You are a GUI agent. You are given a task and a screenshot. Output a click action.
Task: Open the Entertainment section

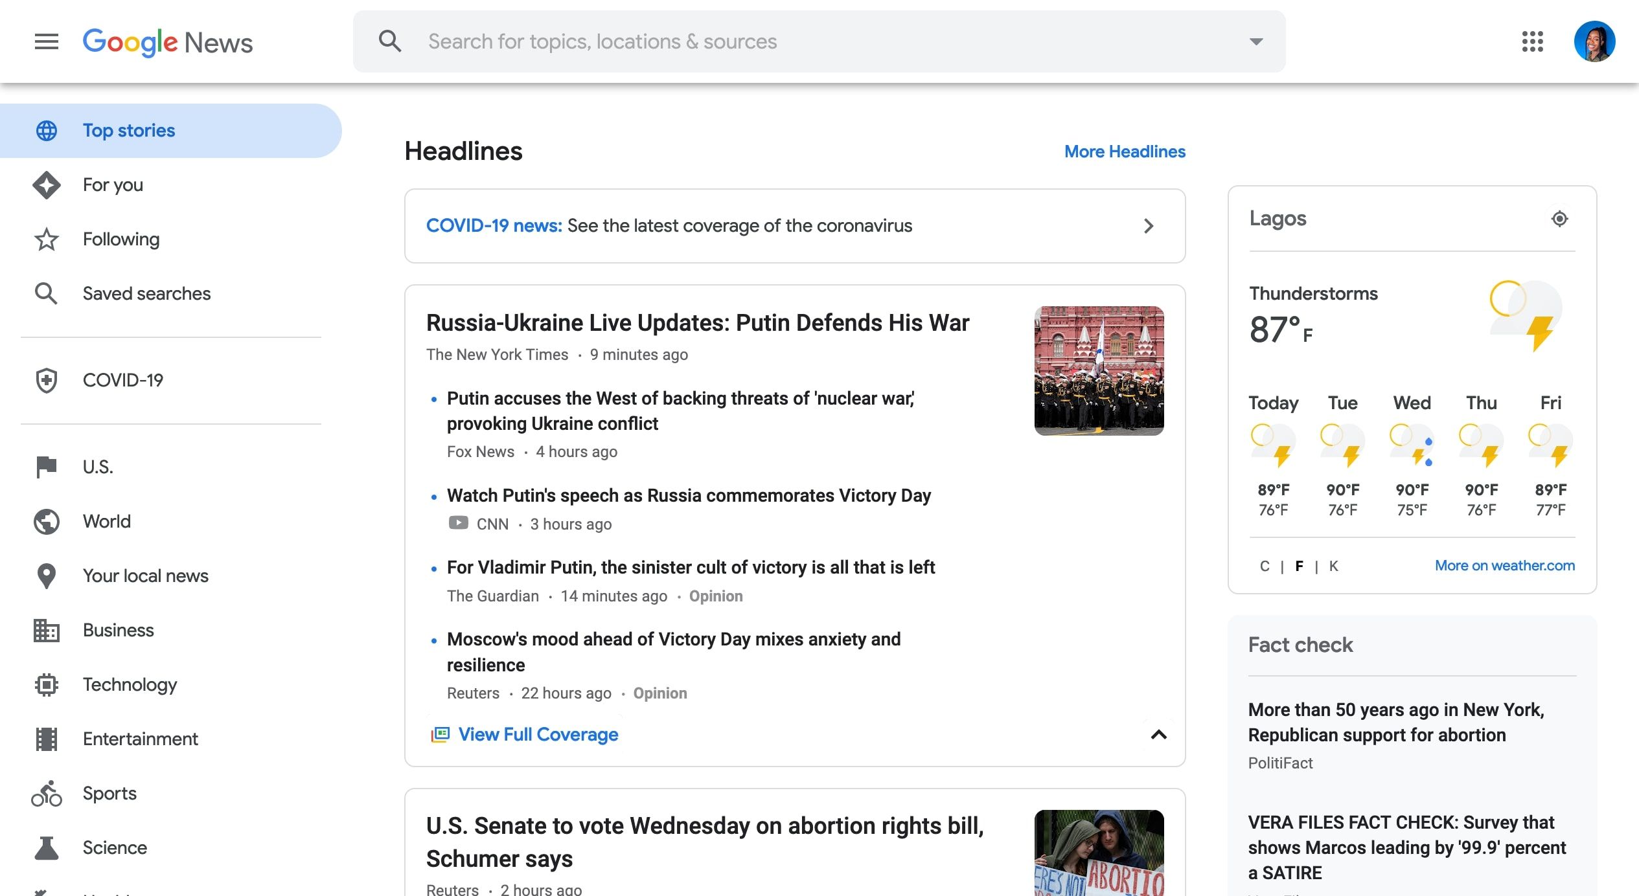[140, 739]
